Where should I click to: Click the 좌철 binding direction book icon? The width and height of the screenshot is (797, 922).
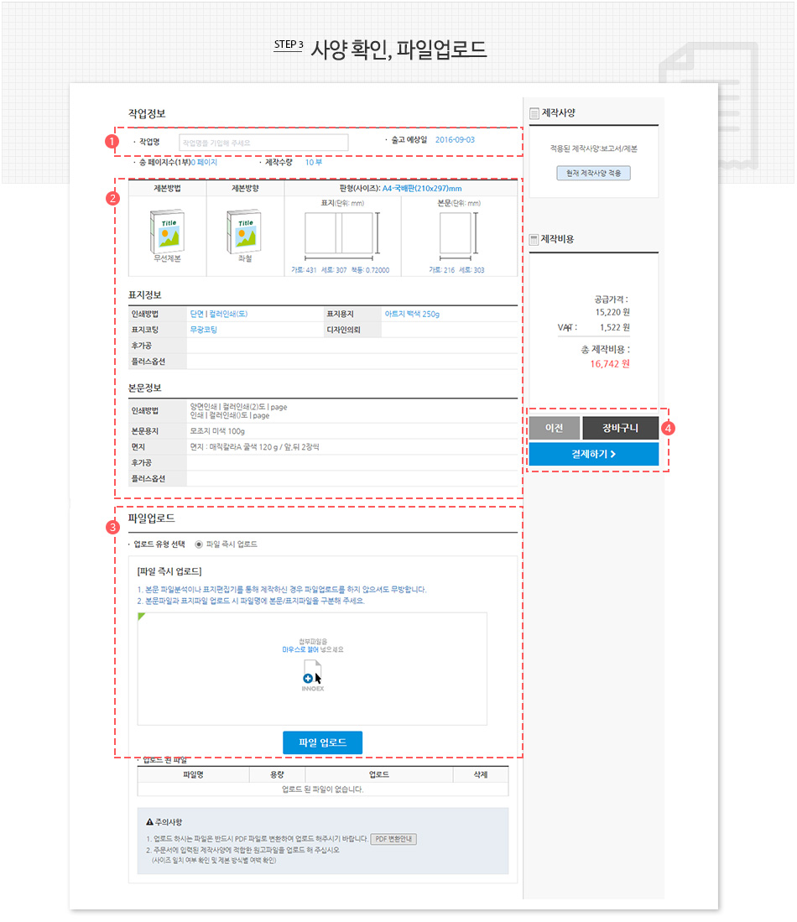(x=244, y=231)
